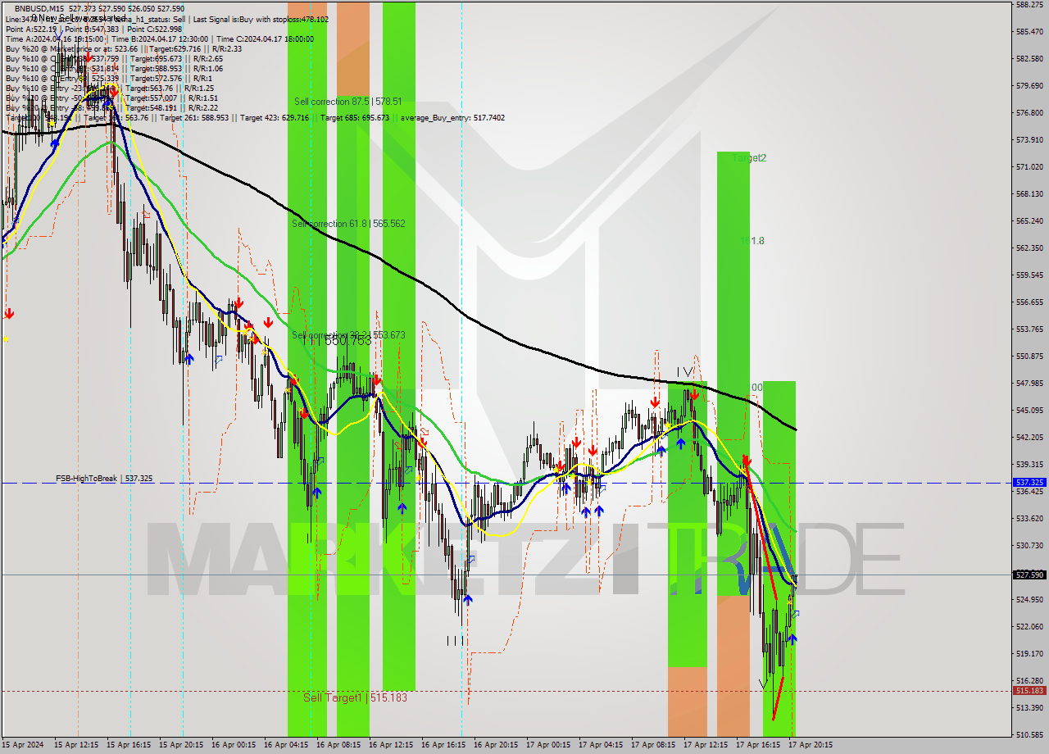The height and width of the screenshot is (754, 1049).
Task: Click the '161.8' Fibonacci level label
Action: pyautogui.click(x=752, y=241)
